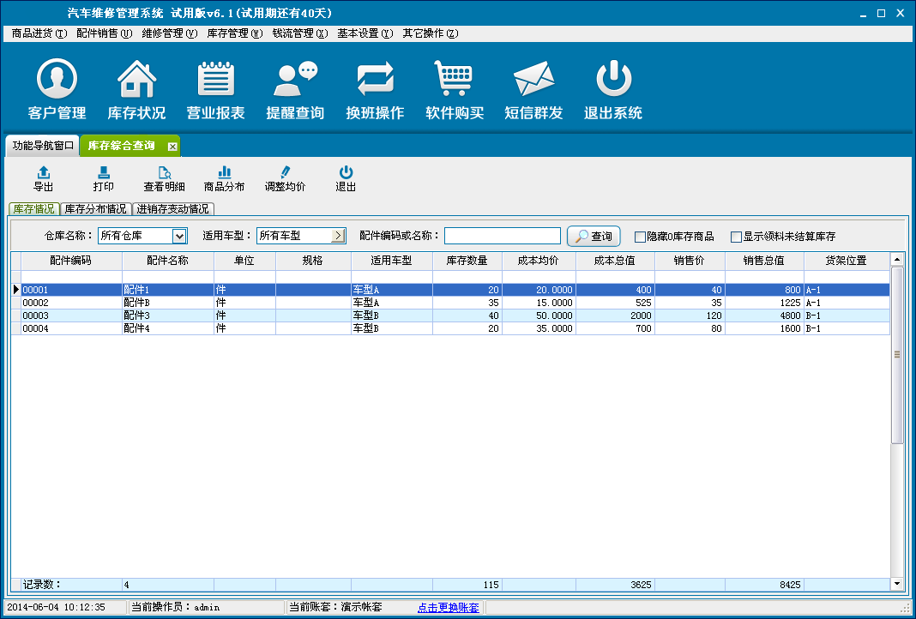Click 配件编码或名称 input field
916x619 pixels.
click(x=502, y=236)
